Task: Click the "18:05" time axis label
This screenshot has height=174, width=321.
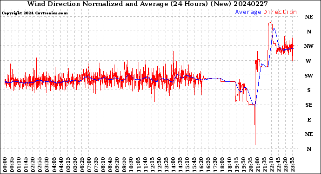Action: tap(222, 165)
